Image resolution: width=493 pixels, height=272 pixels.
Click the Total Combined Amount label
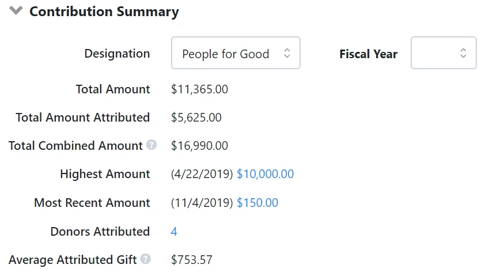[75, 146]
